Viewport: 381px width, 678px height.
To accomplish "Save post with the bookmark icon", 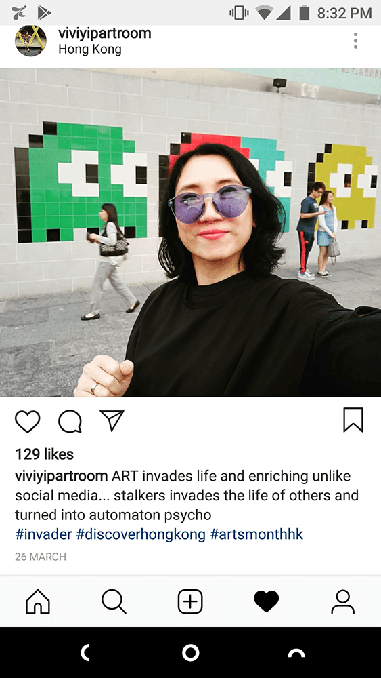I will pos(353,420).
